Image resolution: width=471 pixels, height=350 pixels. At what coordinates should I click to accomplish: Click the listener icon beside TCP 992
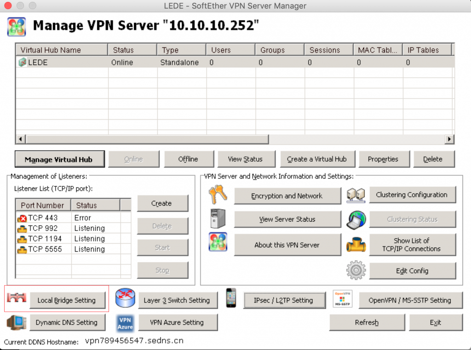pos(22,229)
